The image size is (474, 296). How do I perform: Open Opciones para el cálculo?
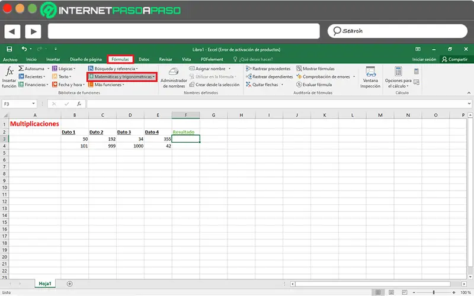(398, 78)
